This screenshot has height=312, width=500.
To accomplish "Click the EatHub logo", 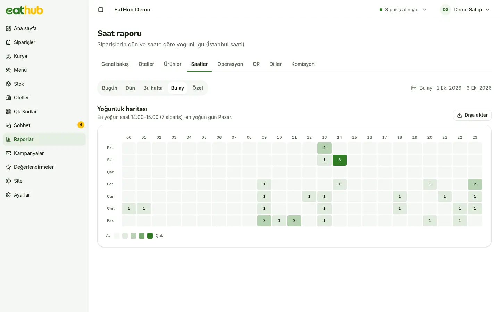I will 24,10.
